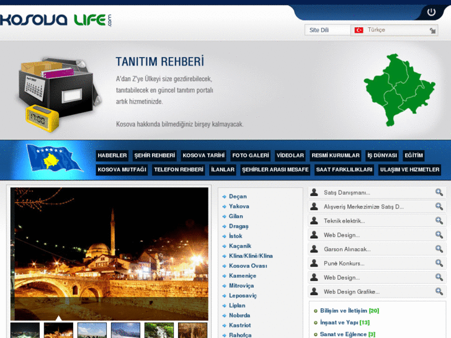Select the Kameniçe city link
The width and height of the screenshot is (451, 338).
pyautogui.click(x=243, y=275)
